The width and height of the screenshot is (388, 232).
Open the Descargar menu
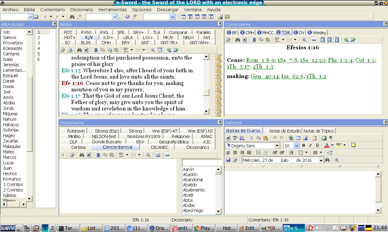[168, 10]
